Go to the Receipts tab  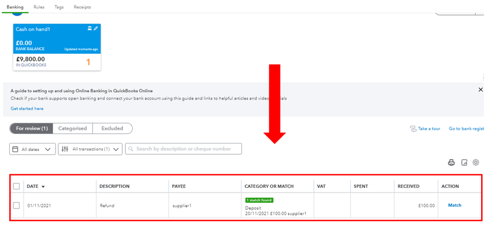click(82, 7)
